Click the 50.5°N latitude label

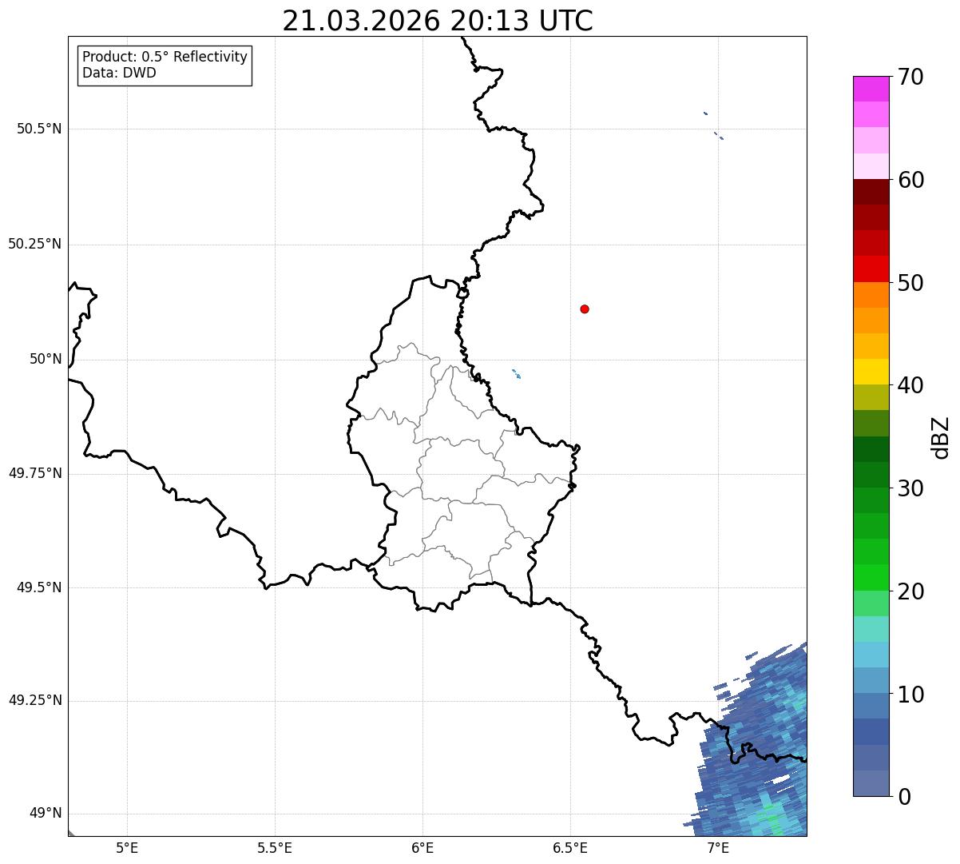(39, 129)
